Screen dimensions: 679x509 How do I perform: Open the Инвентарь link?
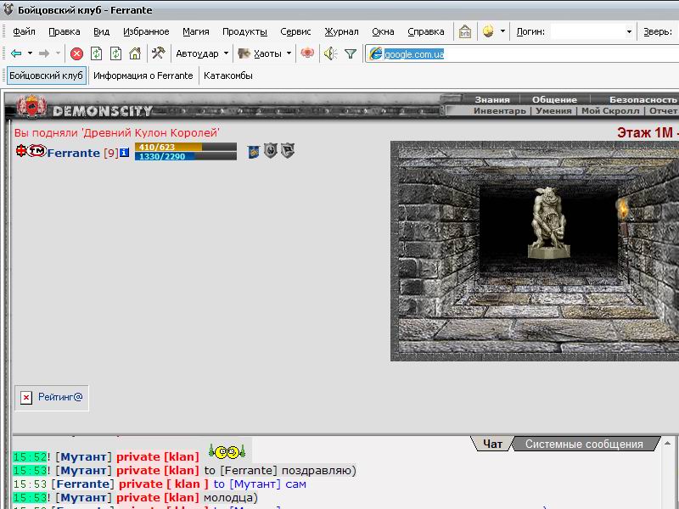(500, 111)
